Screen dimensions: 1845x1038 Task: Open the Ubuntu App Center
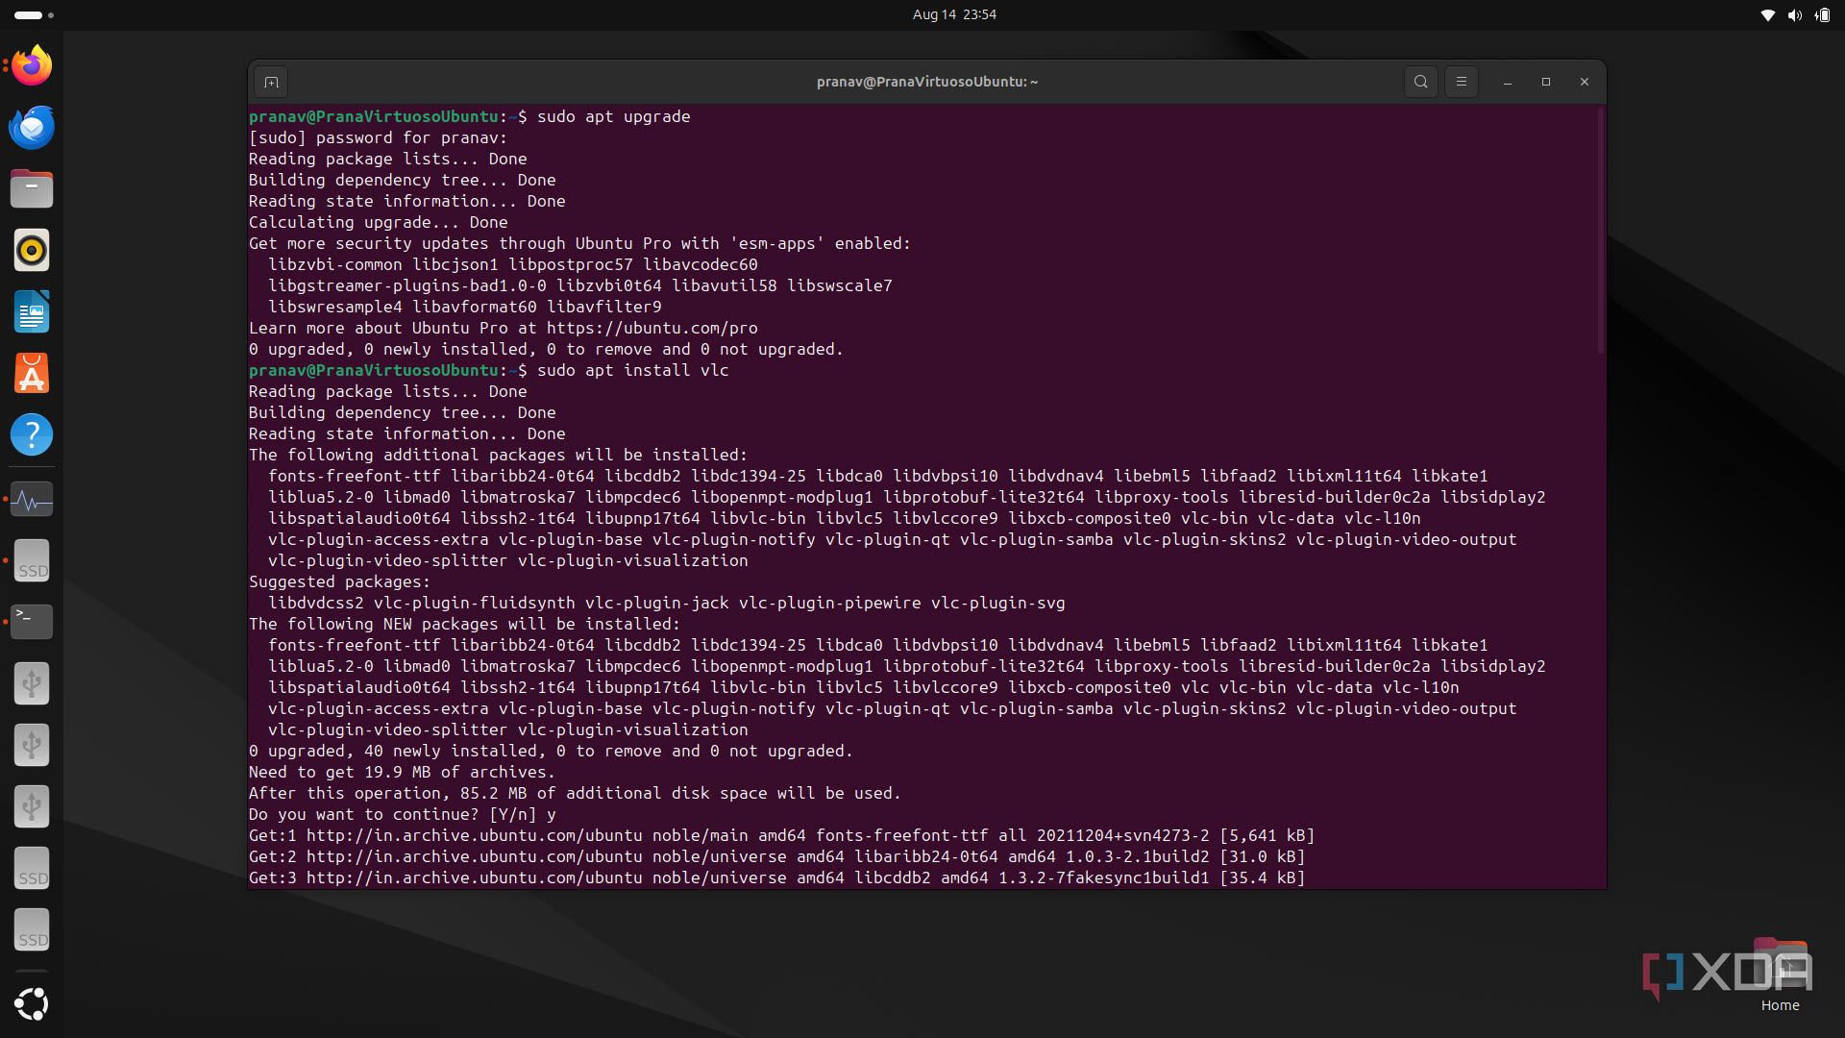32,373
